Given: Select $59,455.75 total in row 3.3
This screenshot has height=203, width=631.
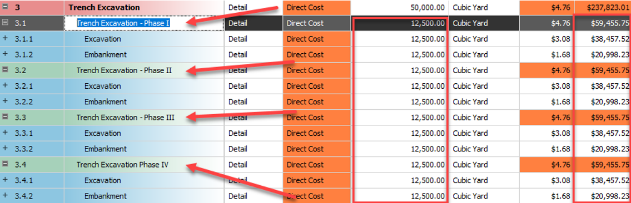Looking at the screenshot, I should (x=603, y=118).
